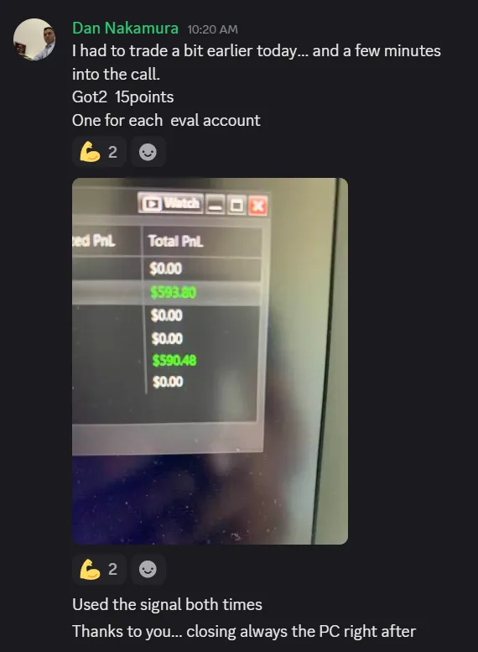Add reaction using smiley beside the first biceps reaction

click(148, 152)
